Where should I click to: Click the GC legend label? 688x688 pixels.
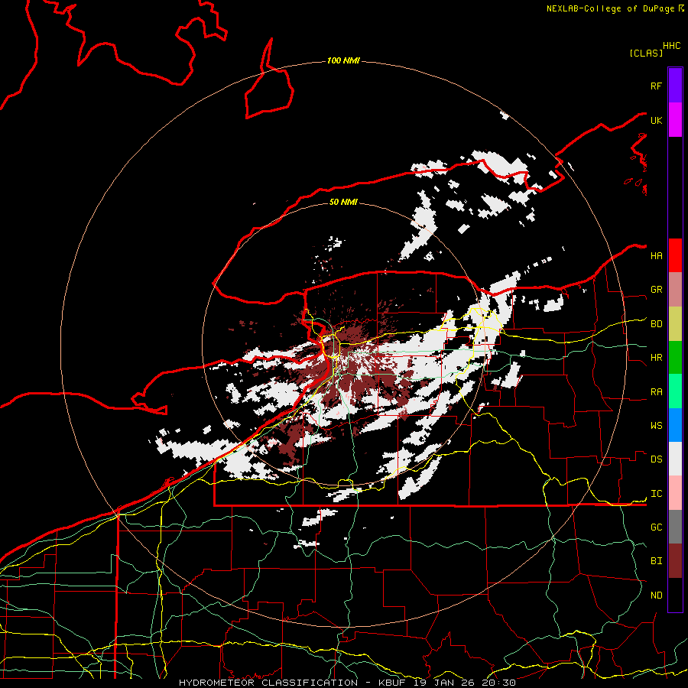click(x=656, y=527)
